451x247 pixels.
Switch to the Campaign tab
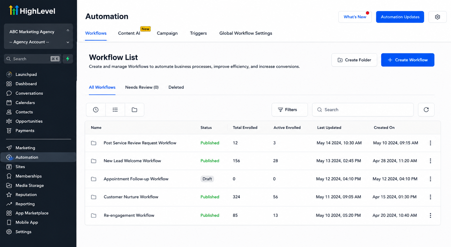tap(167, 33)
